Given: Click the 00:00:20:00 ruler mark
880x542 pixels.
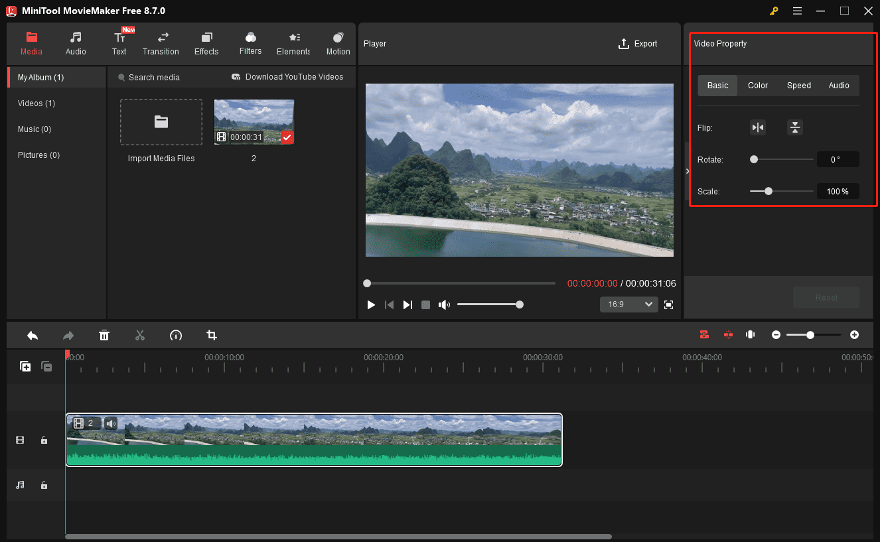Looking at the screenshot, I should [x=384, y=358].
